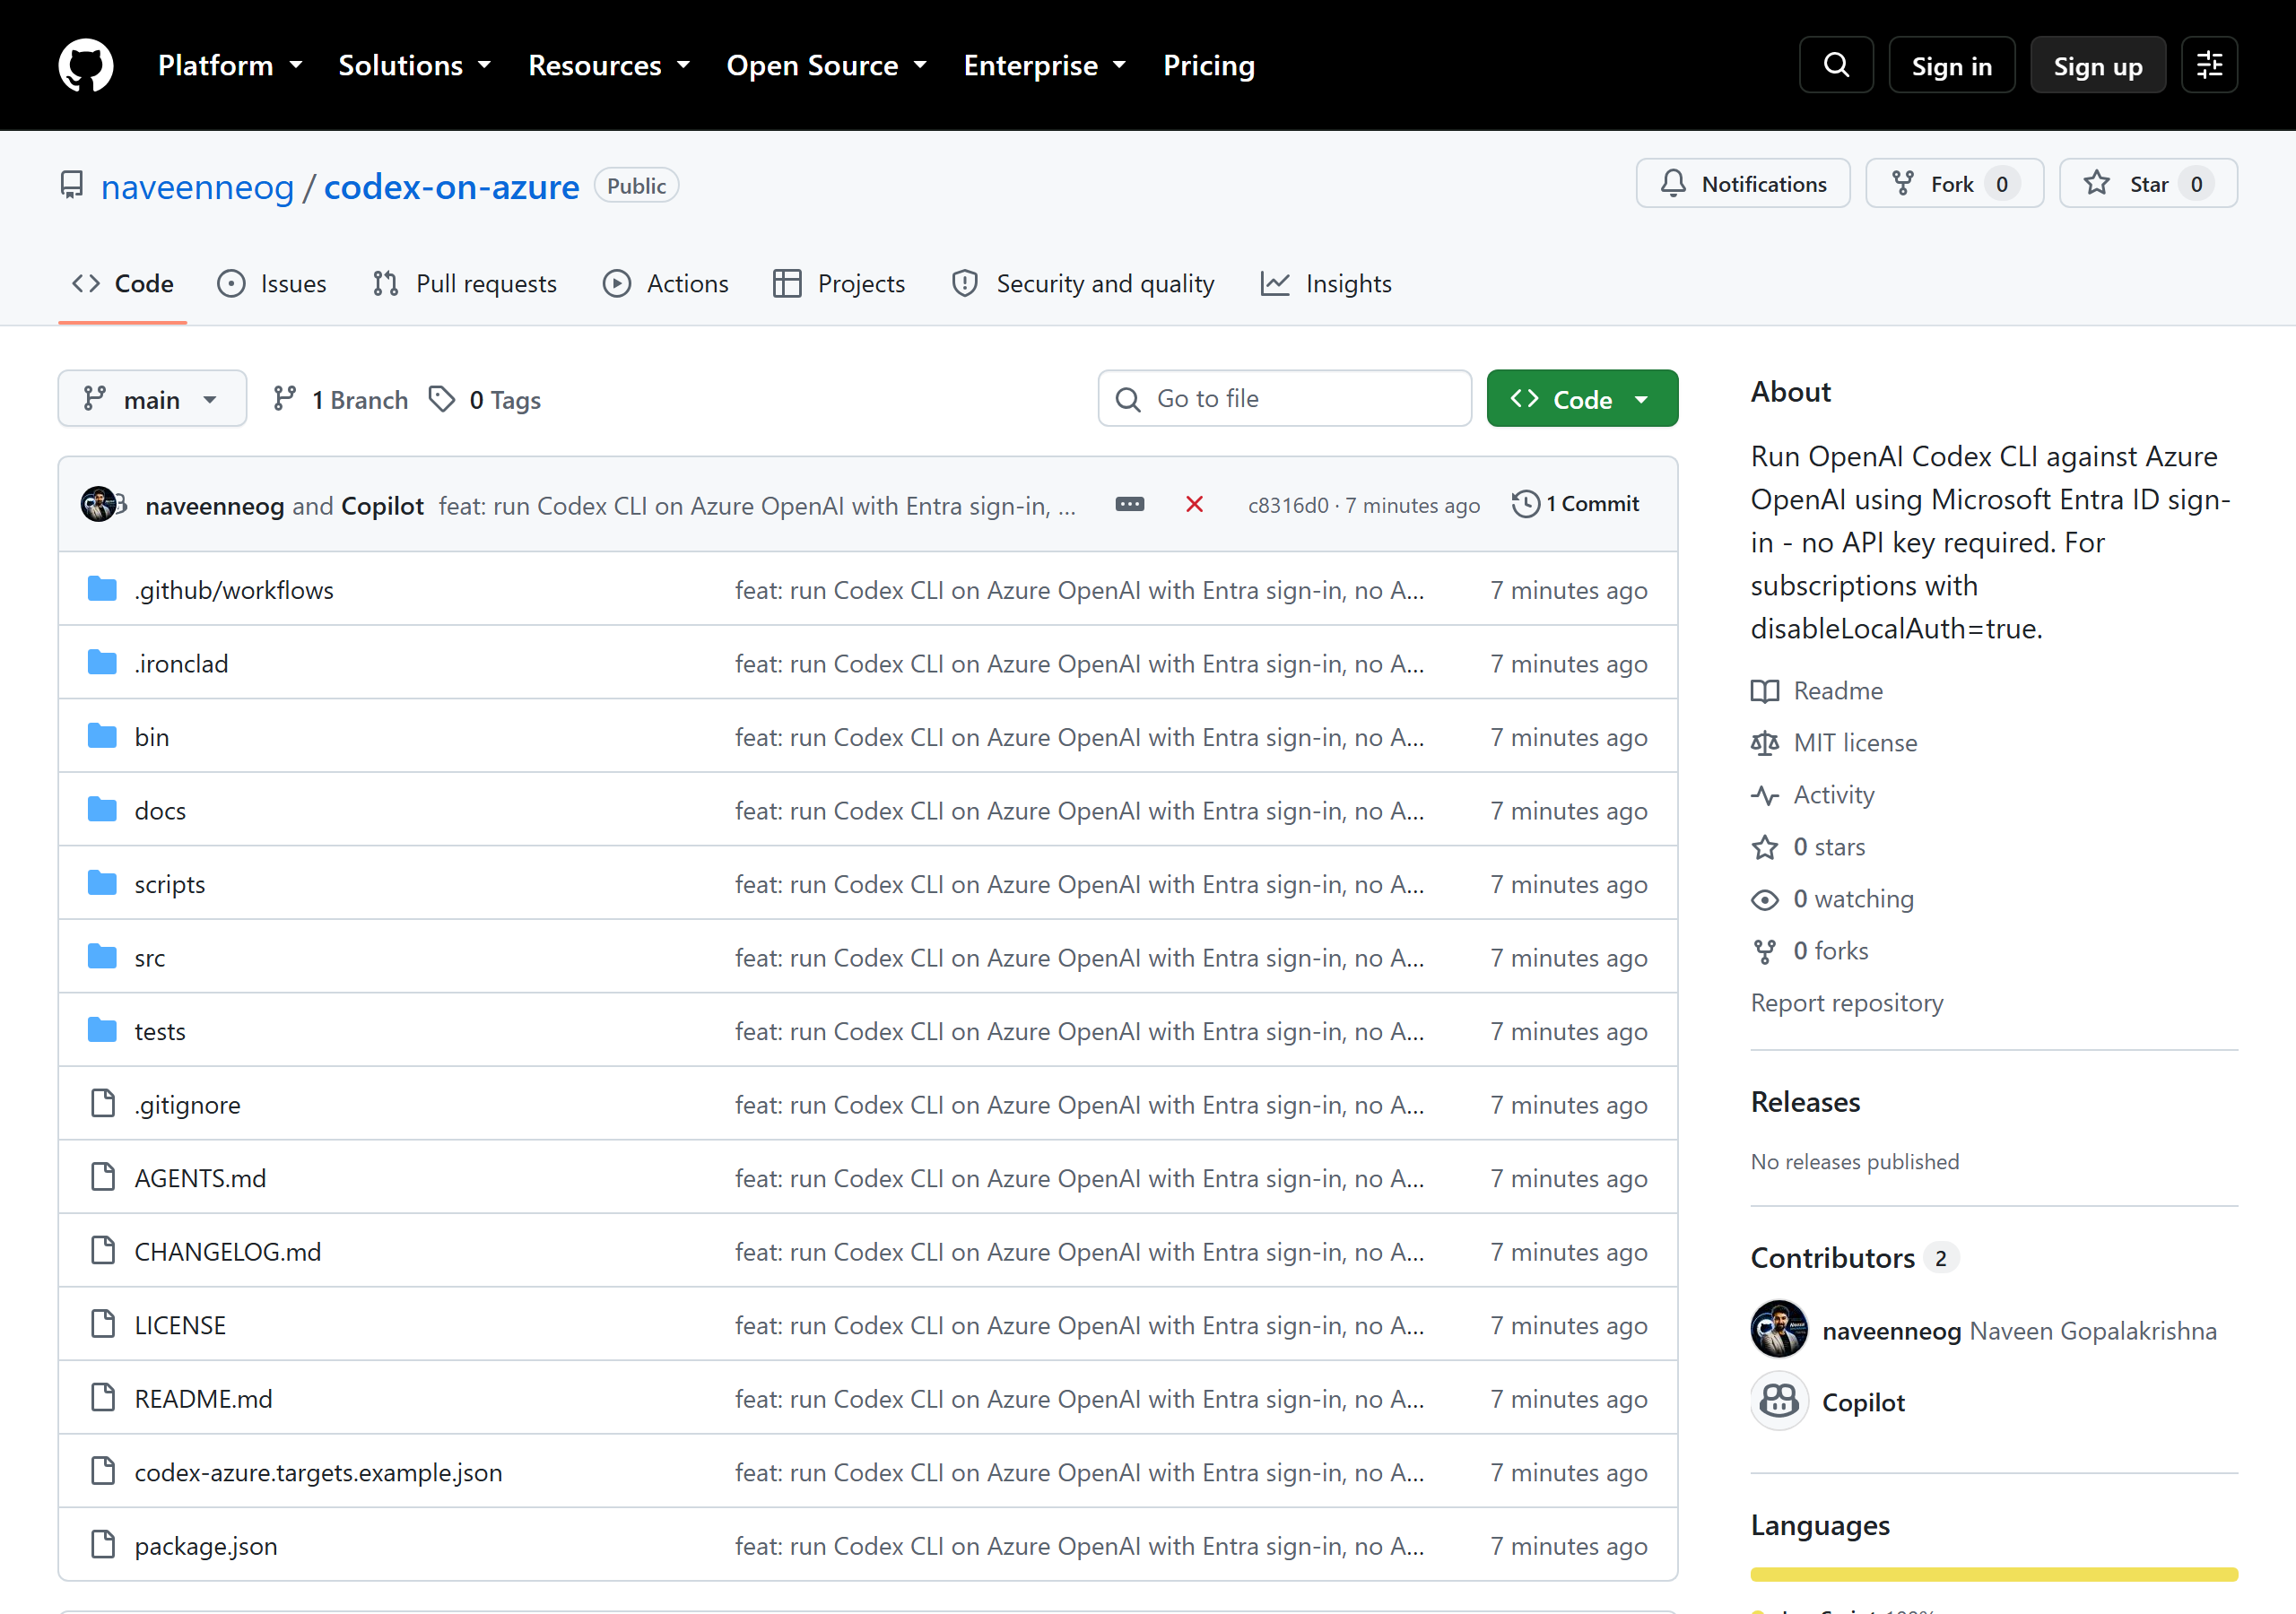Open the codex-on-azure repository link
This screenshot has height=1614, width=2296.
pos(451,187)
